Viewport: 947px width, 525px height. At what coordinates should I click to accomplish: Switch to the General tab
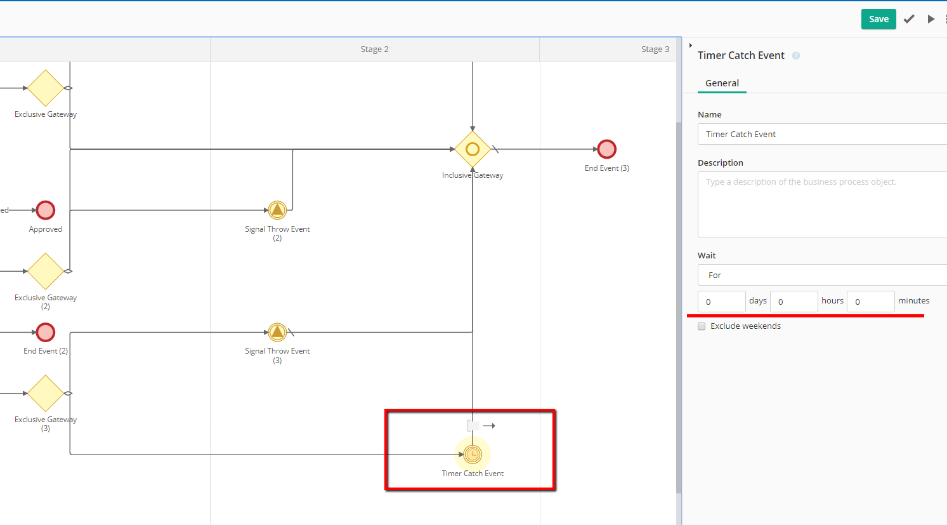[x=722, y=83]
